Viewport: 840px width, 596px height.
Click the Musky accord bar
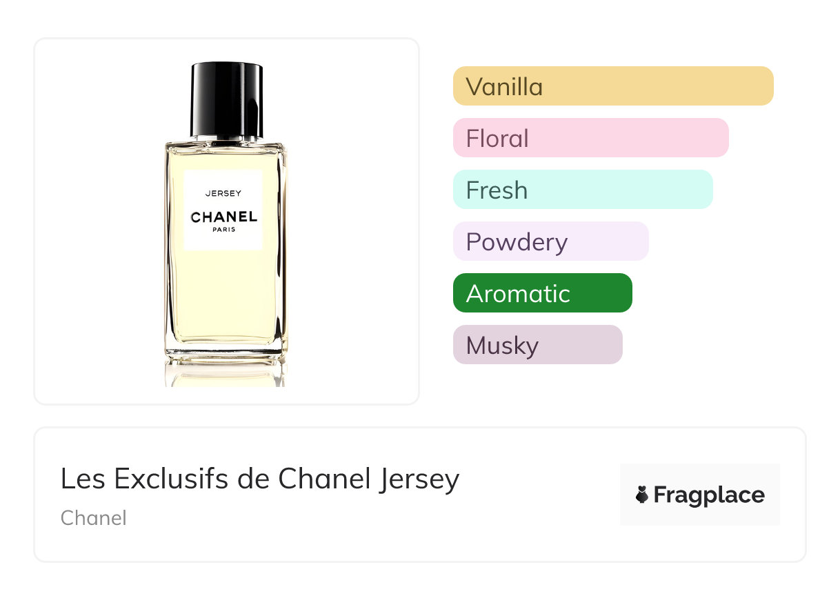[537, 345]
